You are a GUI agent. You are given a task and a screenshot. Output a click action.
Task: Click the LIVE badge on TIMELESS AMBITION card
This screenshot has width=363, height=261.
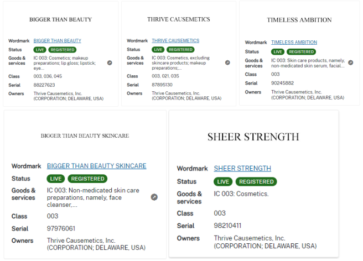[x=278, y=51]
